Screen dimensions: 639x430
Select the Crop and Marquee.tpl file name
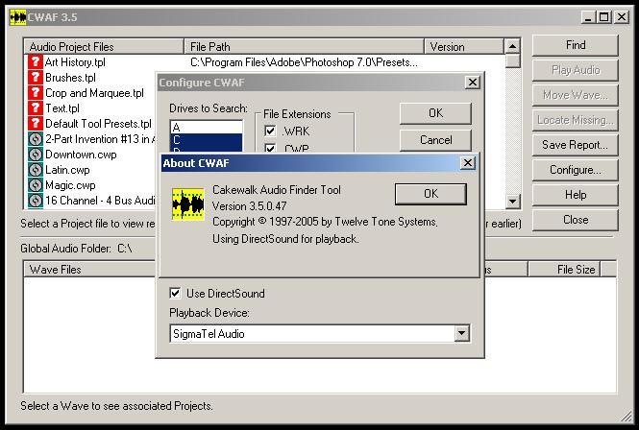[x=94, y=93]
